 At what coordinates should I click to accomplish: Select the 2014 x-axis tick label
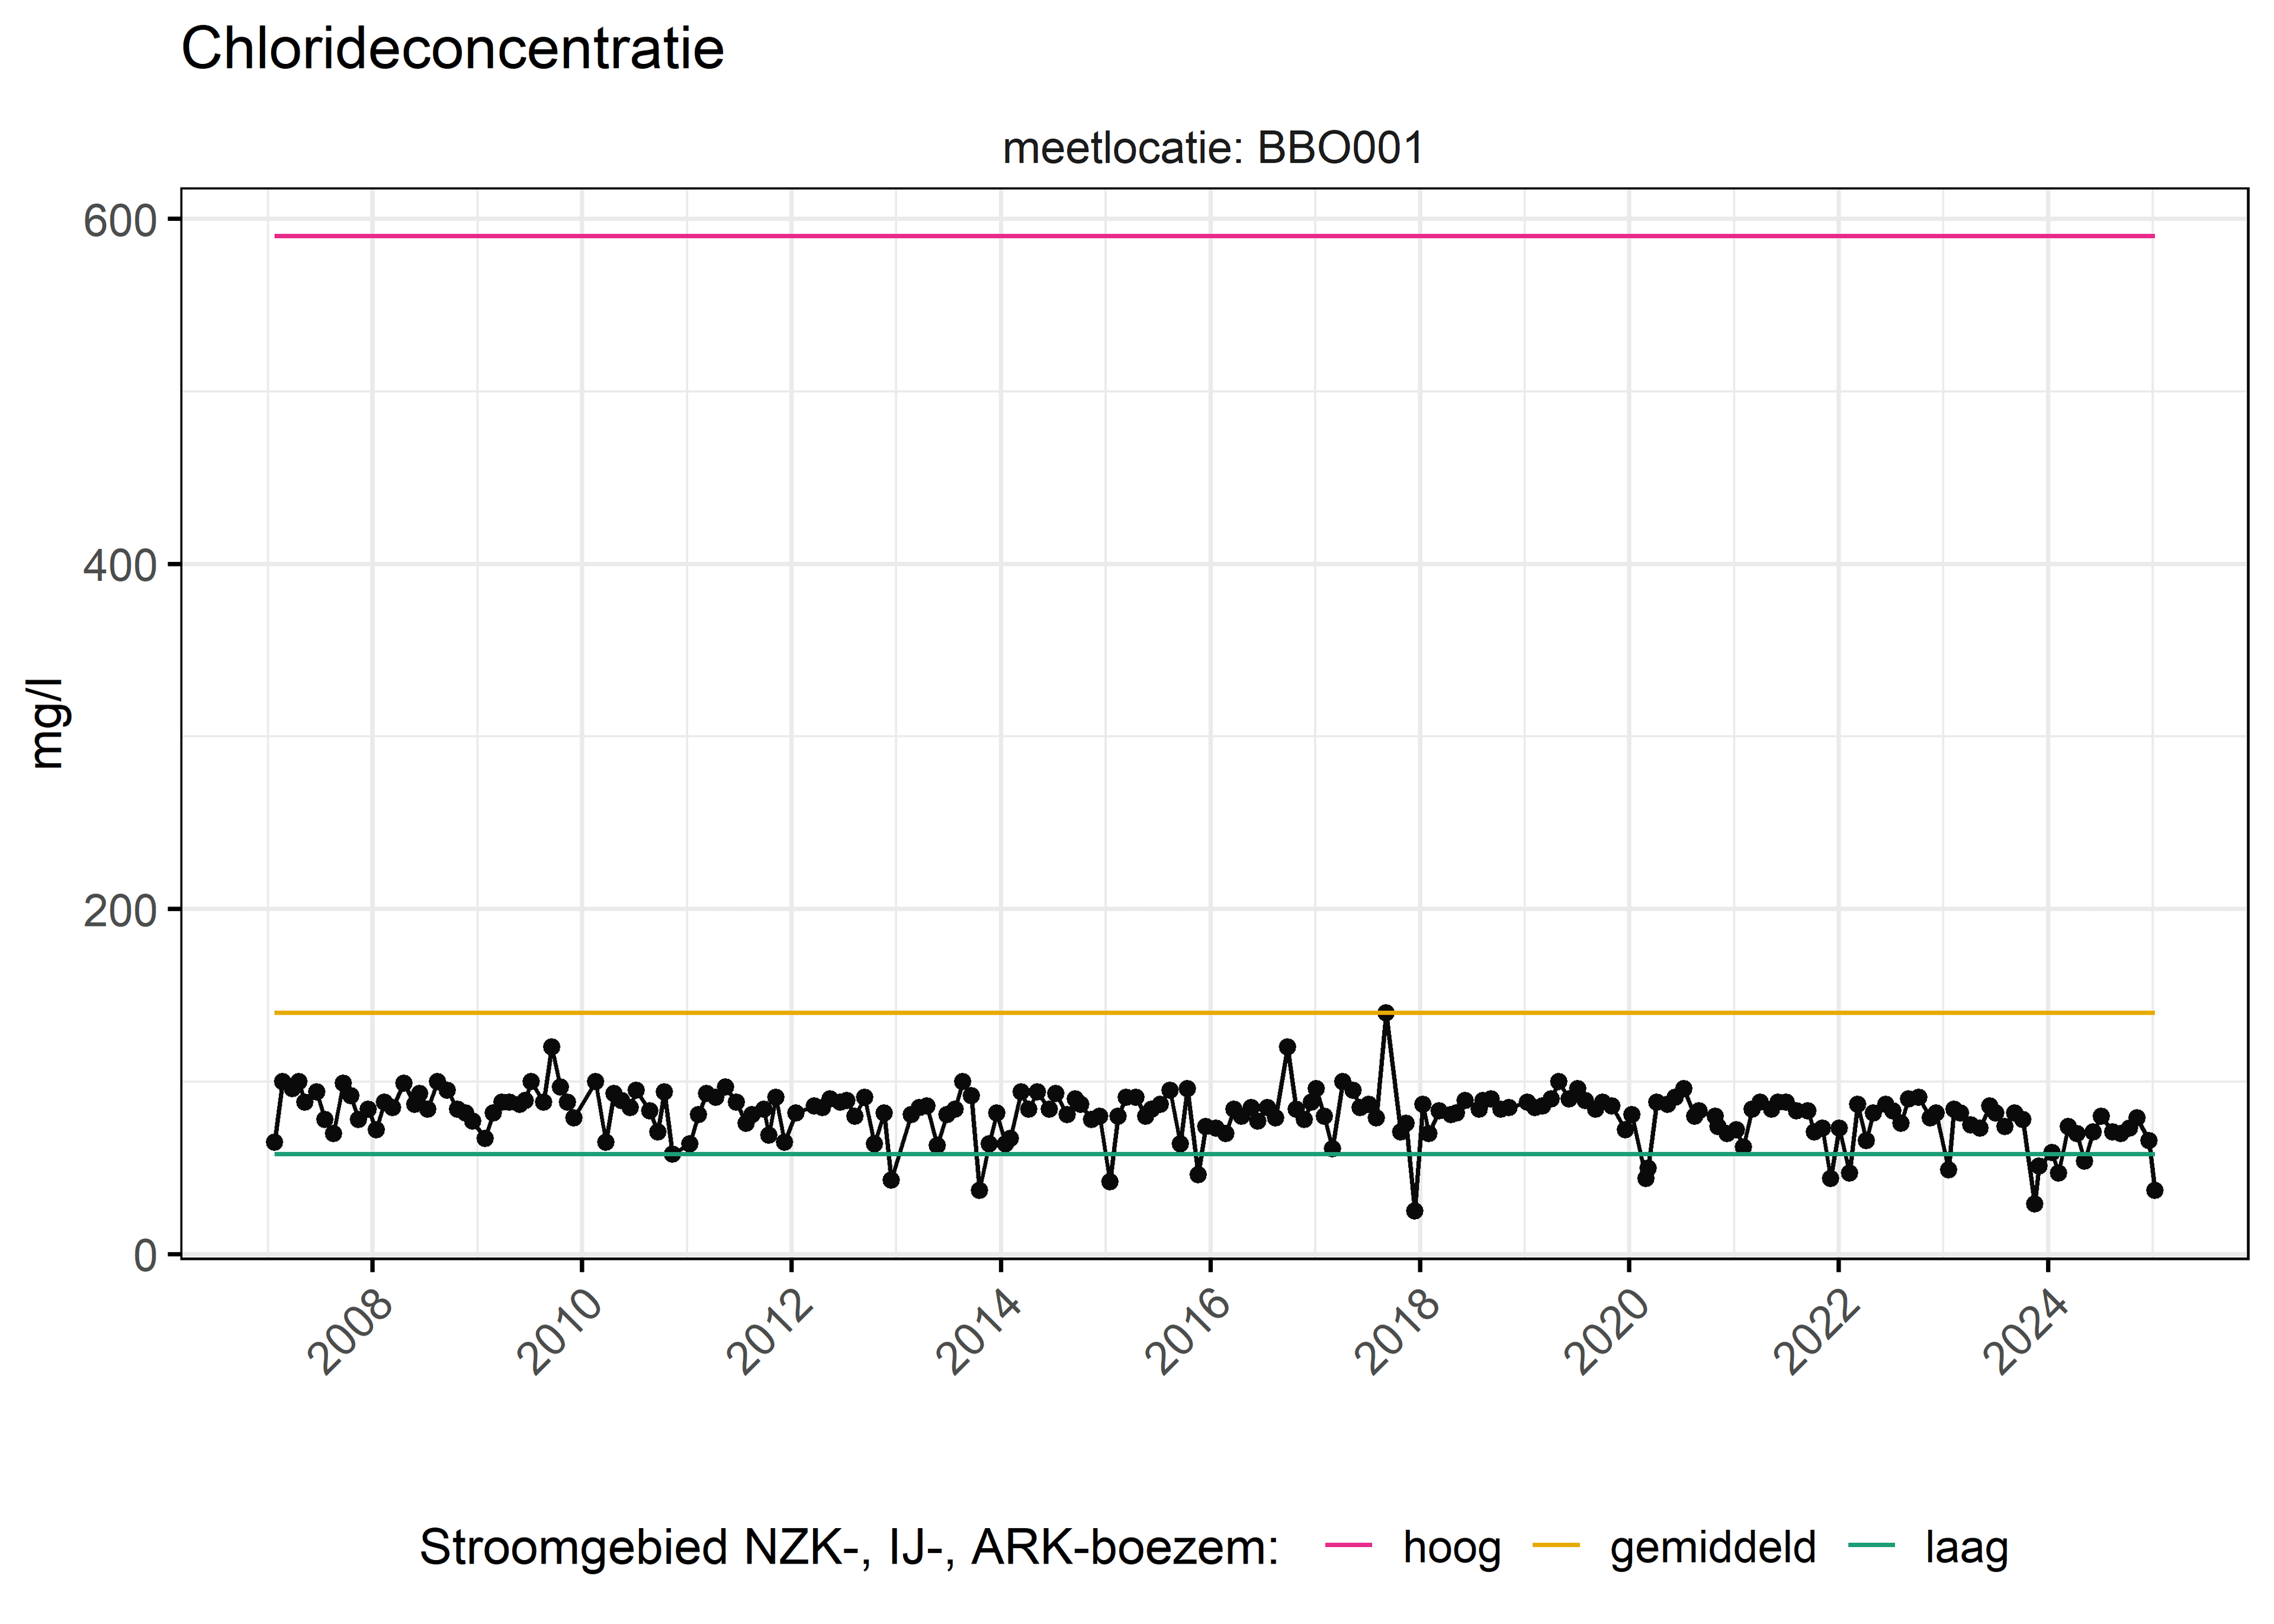(980, 1333)
